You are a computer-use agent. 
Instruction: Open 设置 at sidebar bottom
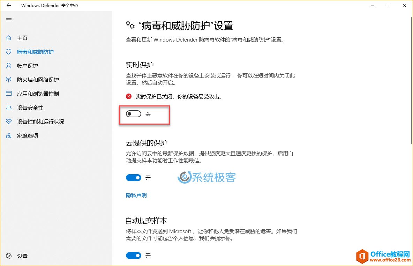pos(22,256)
